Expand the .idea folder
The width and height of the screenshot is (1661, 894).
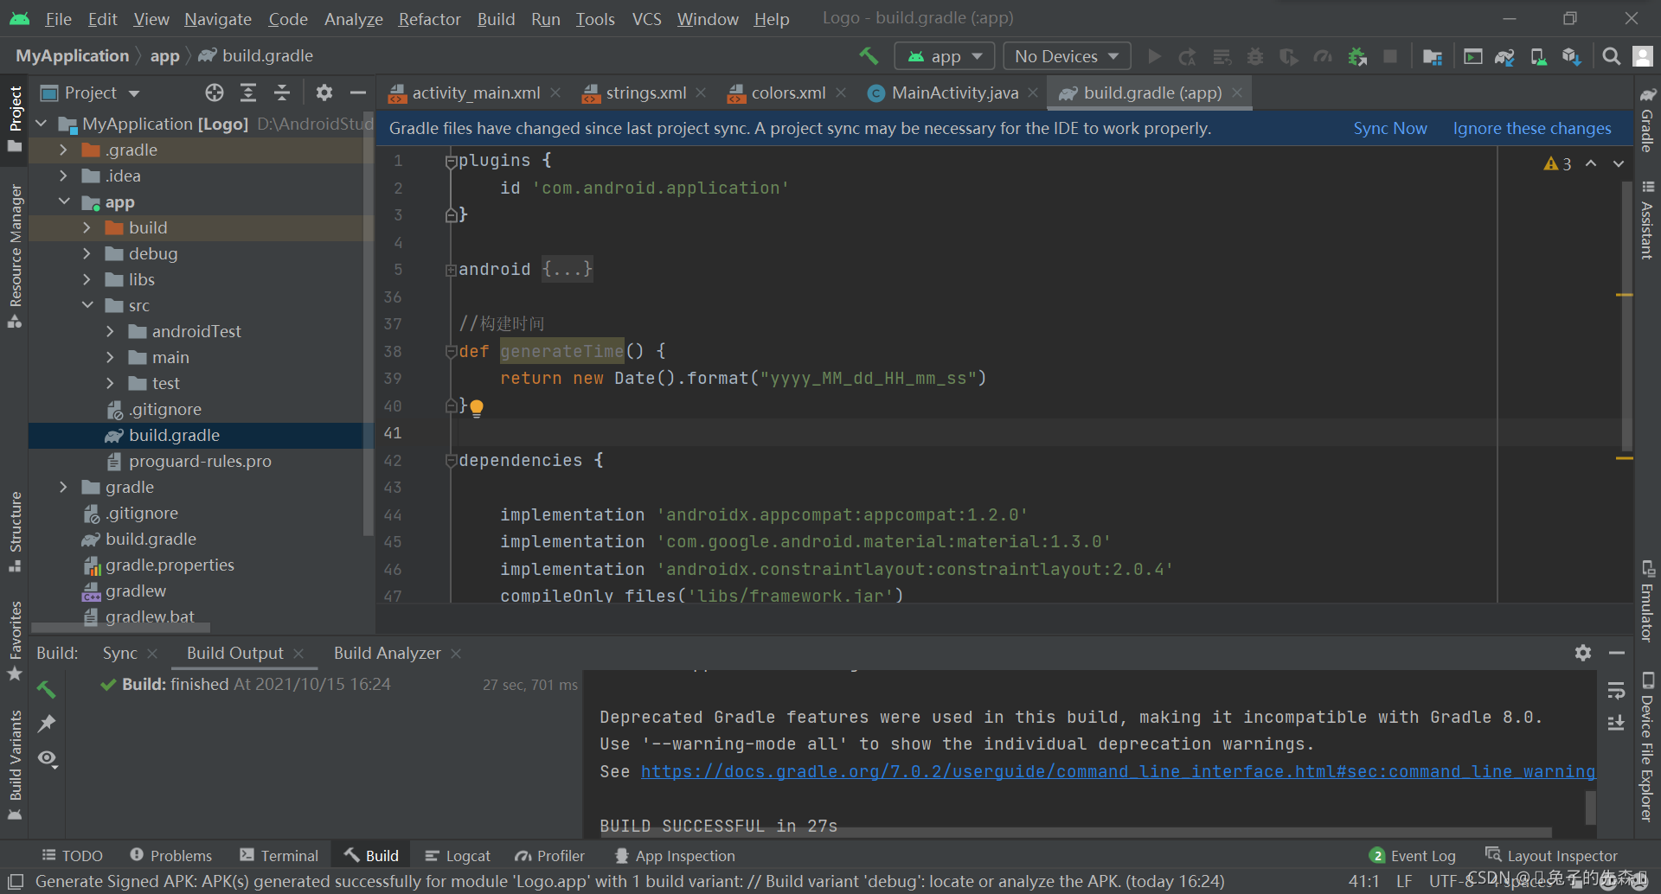click(x=63, y=176)
